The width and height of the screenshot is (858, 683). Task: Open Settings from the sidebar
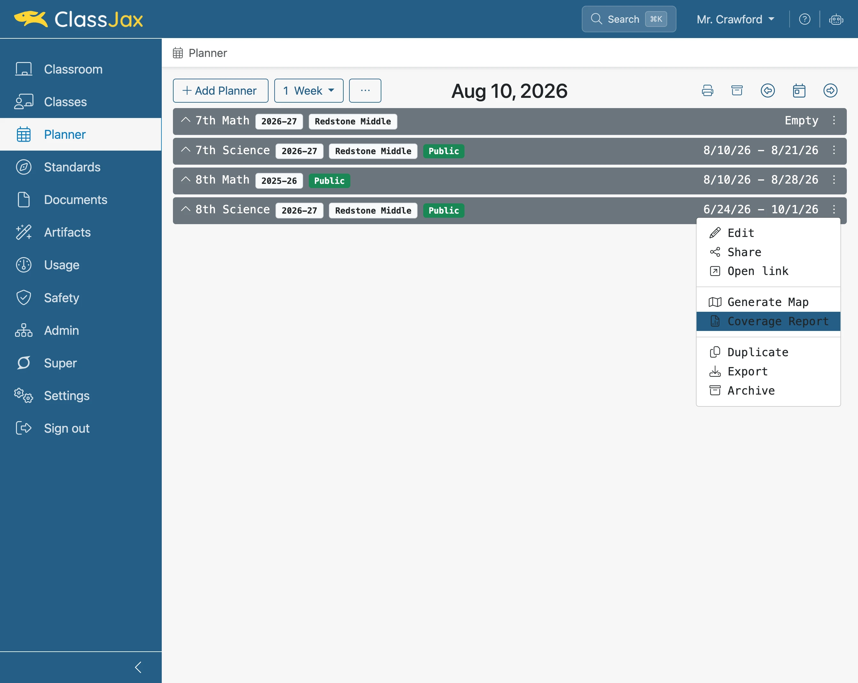[x=81, y=396]
